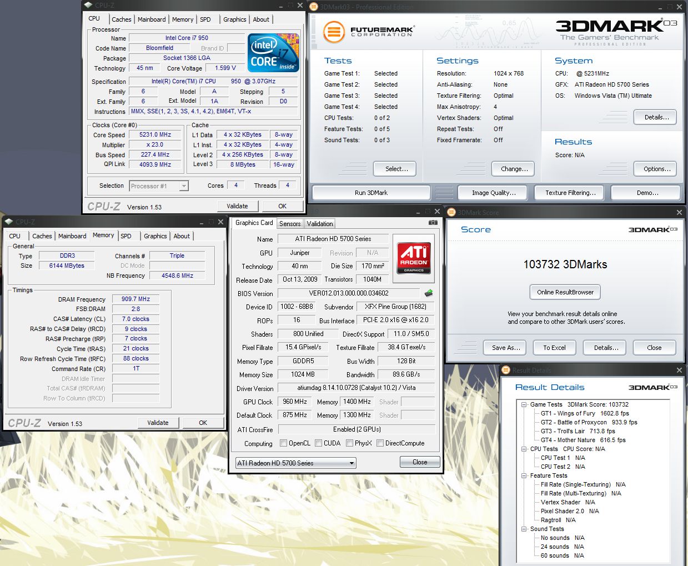Click the GPU Clock 960 MHz field
688x566 pixels.
point(295,402)
